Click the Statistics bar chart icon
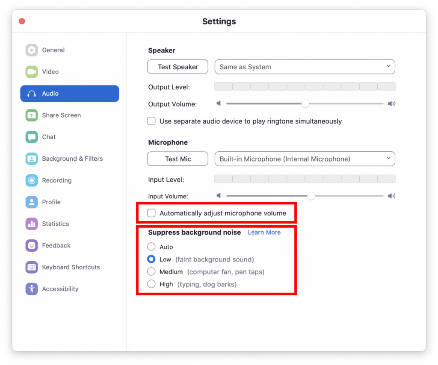Viewport: 438px width, 365px height. click(32, 224)
